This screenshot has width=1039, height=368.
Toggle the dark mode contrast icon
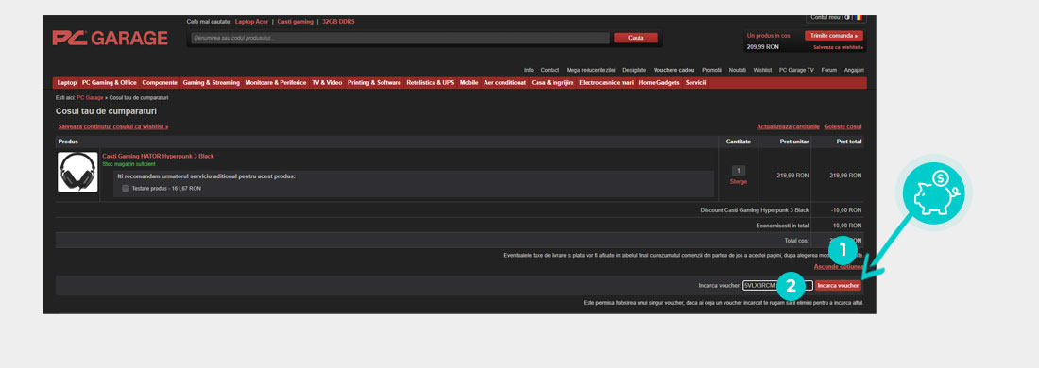[847, 17]
